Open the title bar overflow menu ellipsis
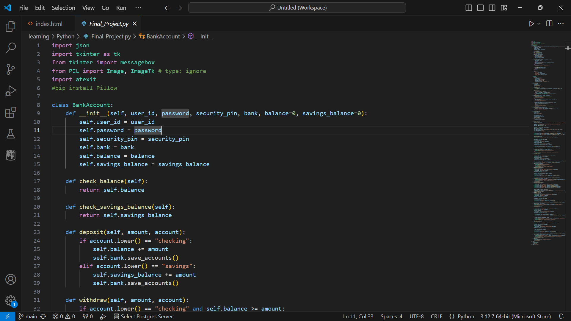Screen dimensions: 571x321 pyautogui.click(x=138, y=8)
